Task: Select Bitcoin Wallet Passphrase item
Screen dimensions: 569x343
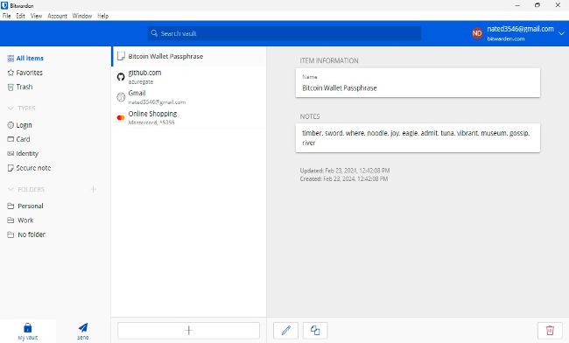Action: point(189,56)
